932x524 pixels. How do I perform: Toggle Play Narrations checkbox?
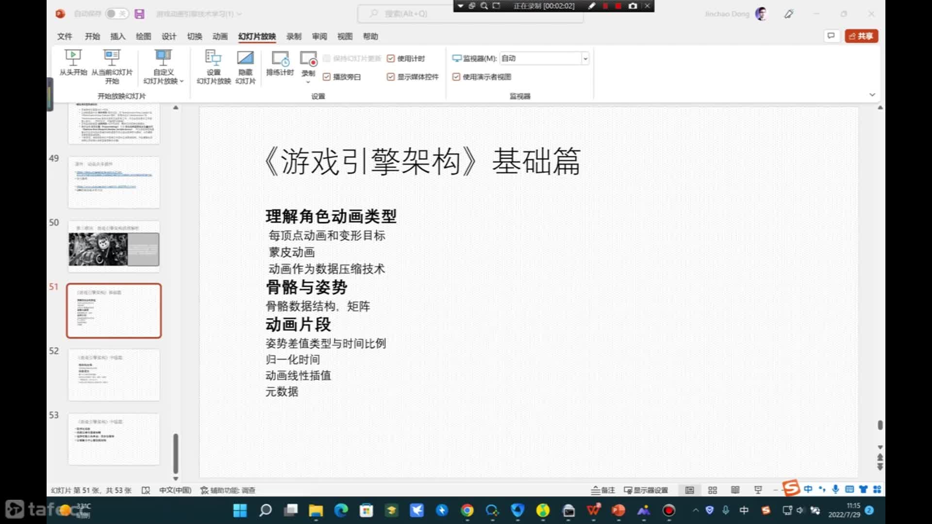point(327,77)
